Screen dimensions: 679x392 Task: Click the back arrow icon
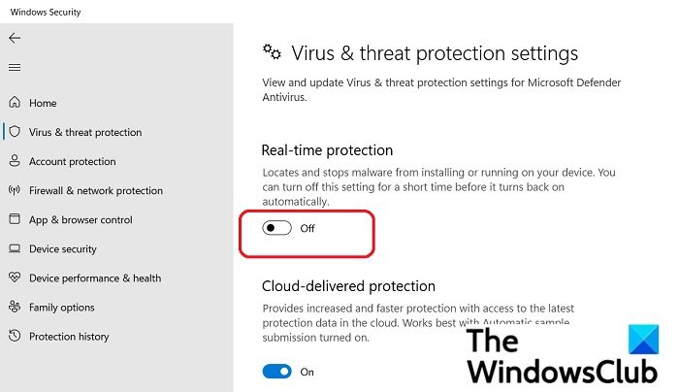click(15, 38)
